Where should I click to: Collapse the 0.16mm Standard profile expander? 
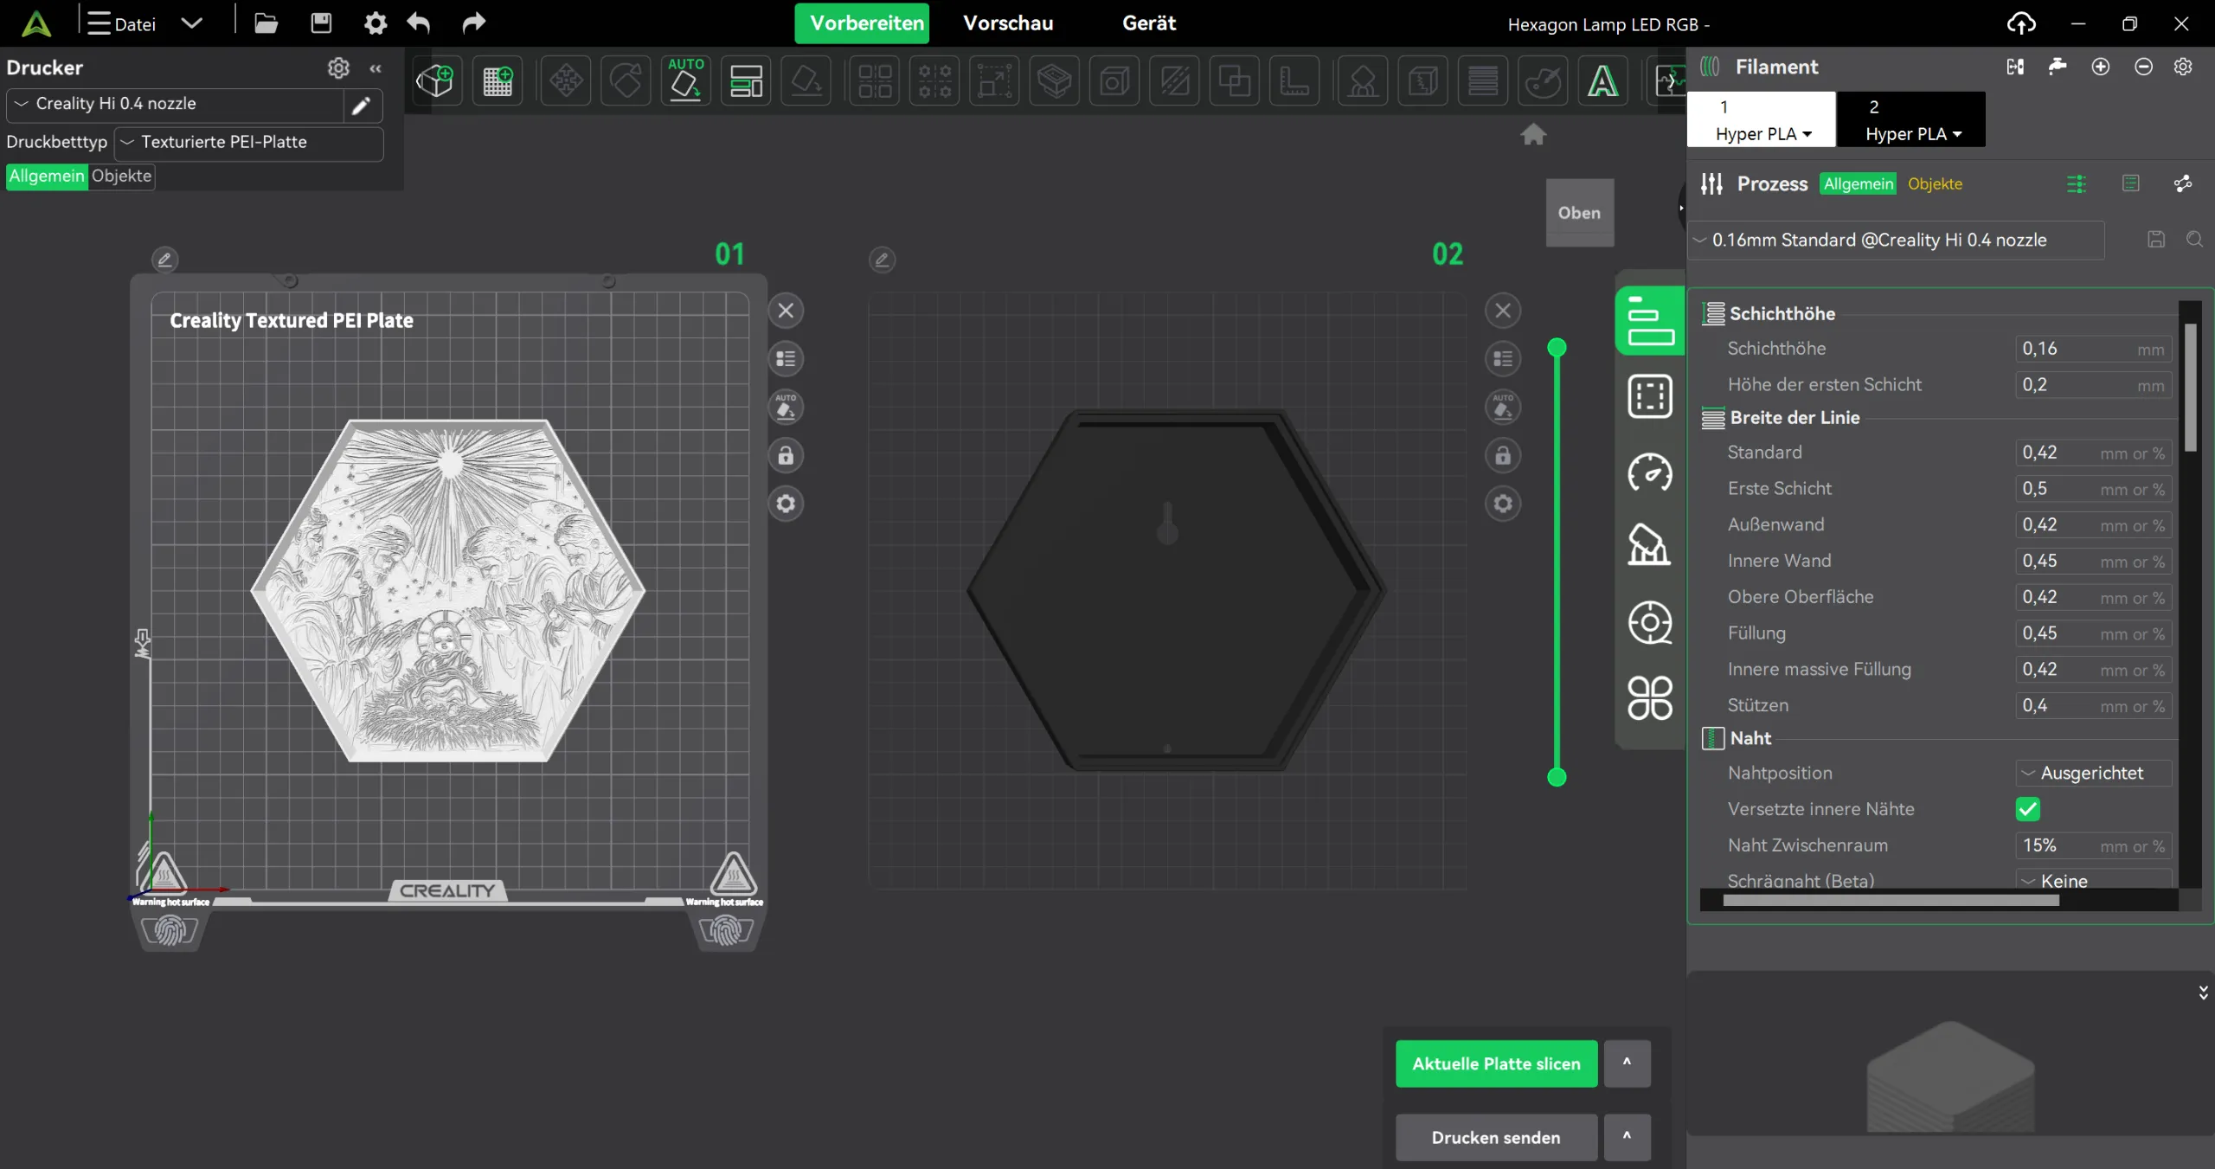(x=1700, y=240)
